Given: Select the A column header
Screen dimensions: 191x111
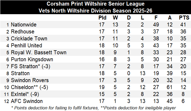Looking at the screenshot, I should click(170, 18).
